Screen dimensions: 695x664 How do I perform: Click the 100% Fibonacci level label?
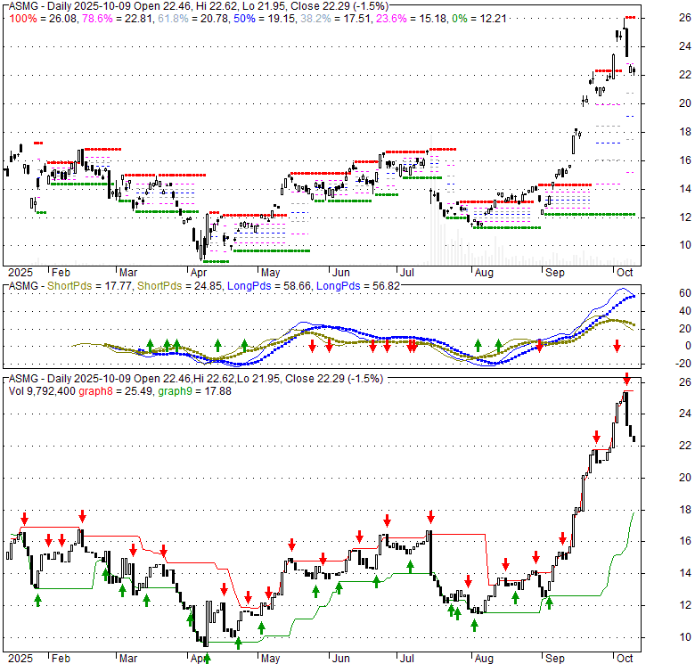23,19
